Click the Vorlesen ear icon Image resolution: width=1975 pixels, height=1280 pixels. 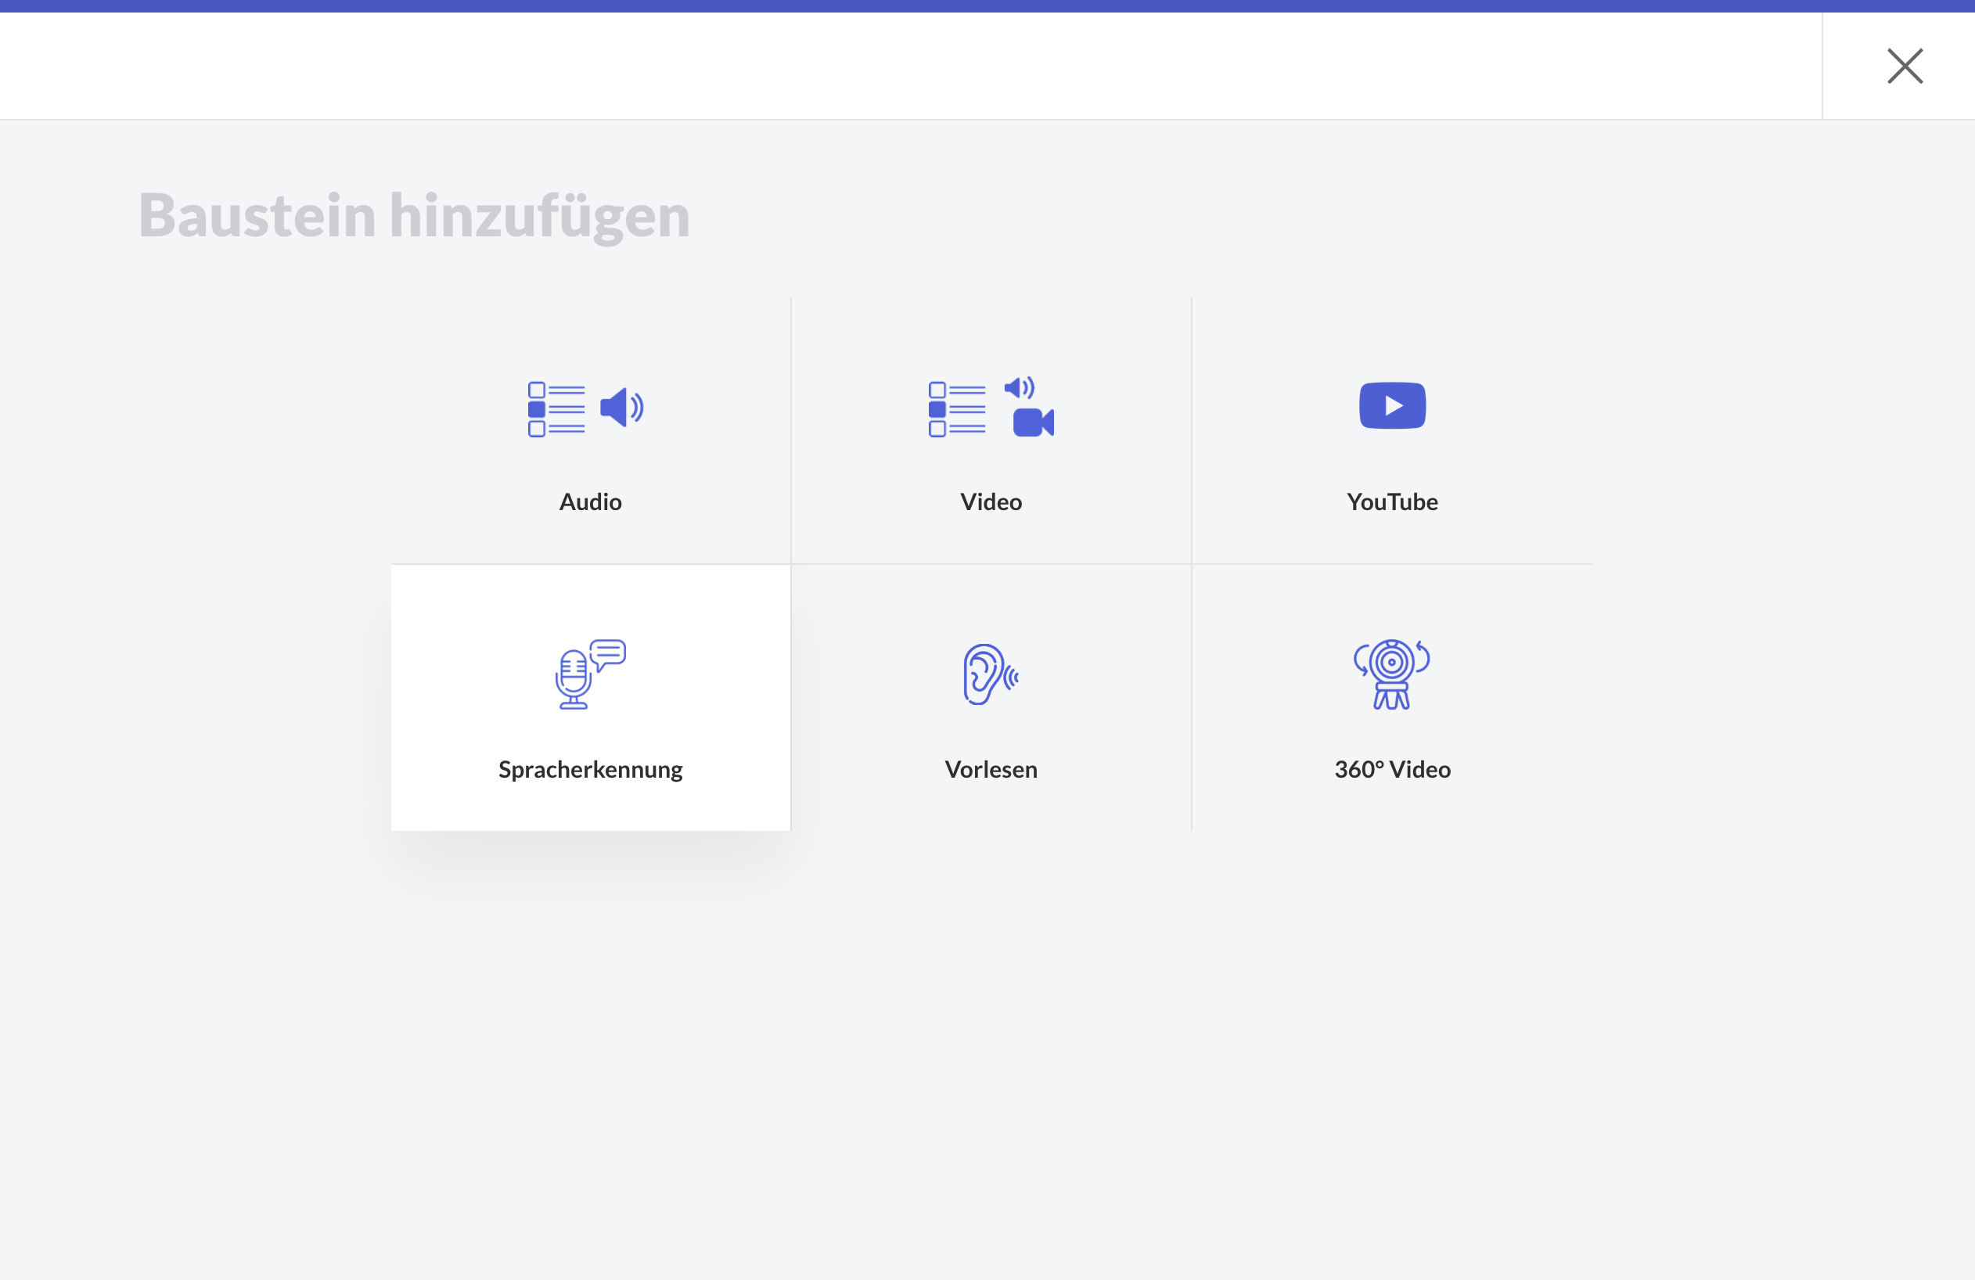coord(989,674)
